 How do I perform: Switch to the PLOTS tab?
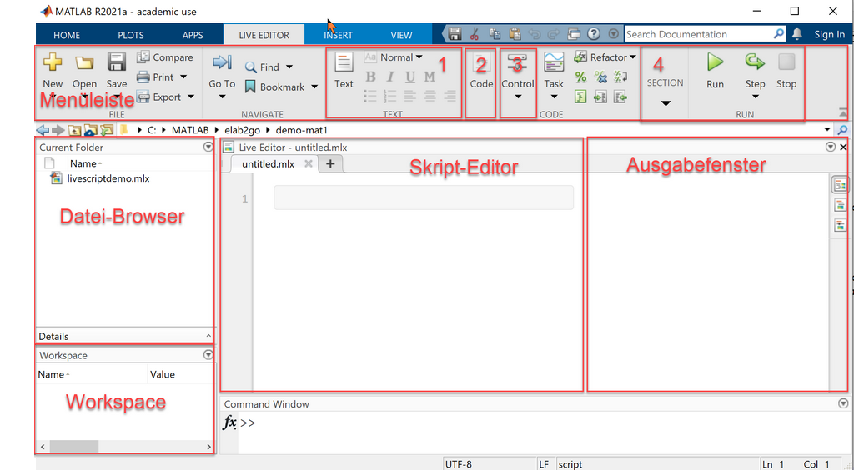(x=131, y=35)
